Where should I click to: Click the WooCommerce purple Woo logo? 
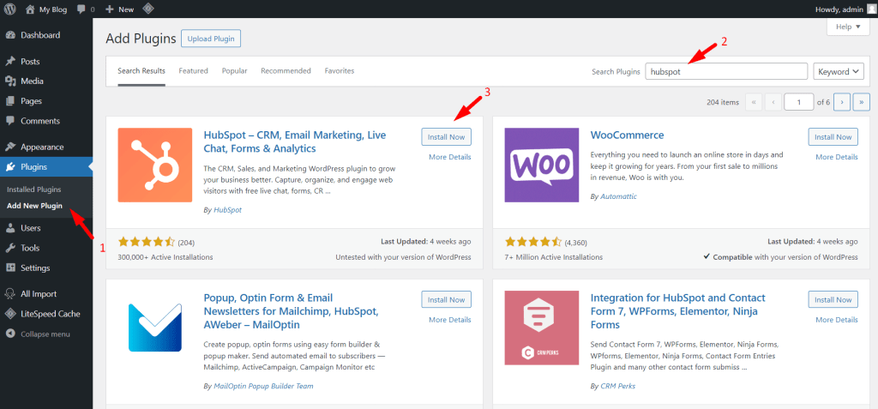(542, 165)
